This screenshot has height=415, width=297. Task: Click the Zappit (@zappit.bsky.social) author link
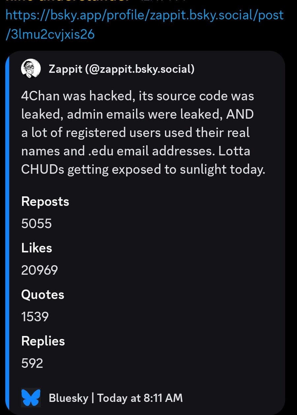pos(121,69)
